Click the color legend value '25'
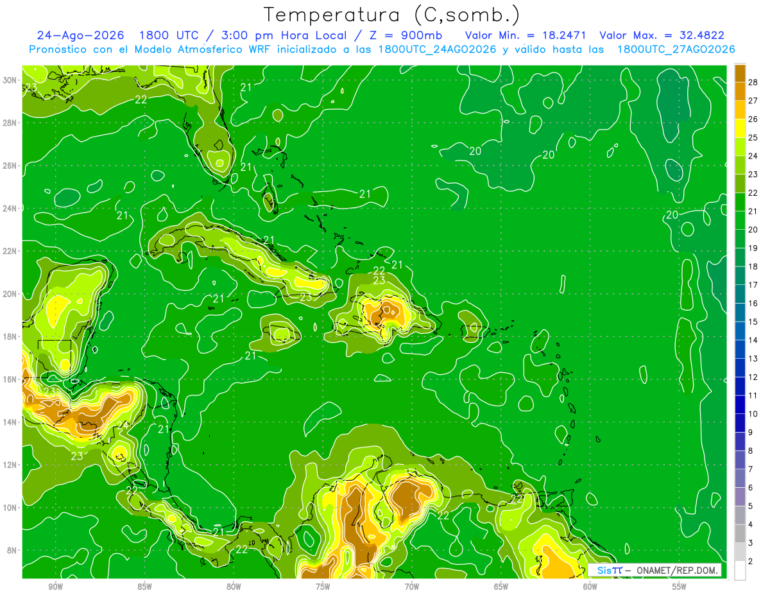Viewport: 770px width, 595px height. pos(753,137)
